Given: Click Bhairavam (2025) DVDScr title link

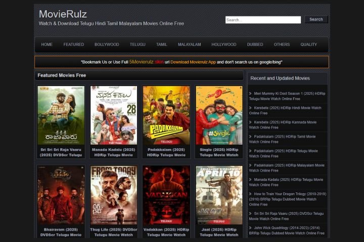Looking at the screenshot, I should coord(61,232).
